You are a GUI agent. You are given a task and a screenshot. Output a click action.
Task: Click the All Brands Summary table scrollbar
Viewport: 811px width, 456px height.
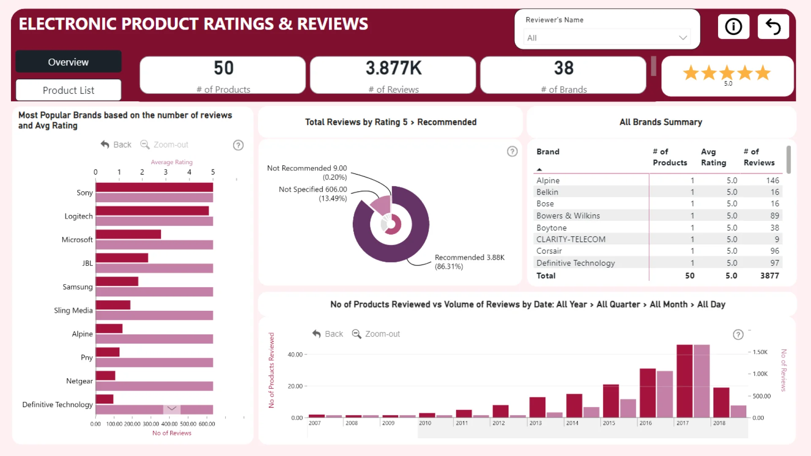click(788, 160)
